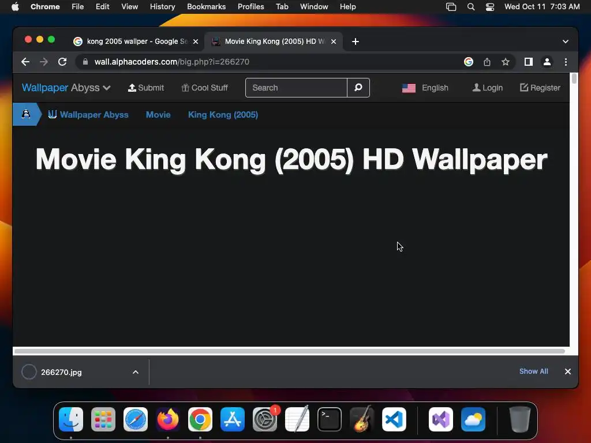
Task: Submit the search with the magnifier button
Action: pyautogui.click(x=358, y=88)
